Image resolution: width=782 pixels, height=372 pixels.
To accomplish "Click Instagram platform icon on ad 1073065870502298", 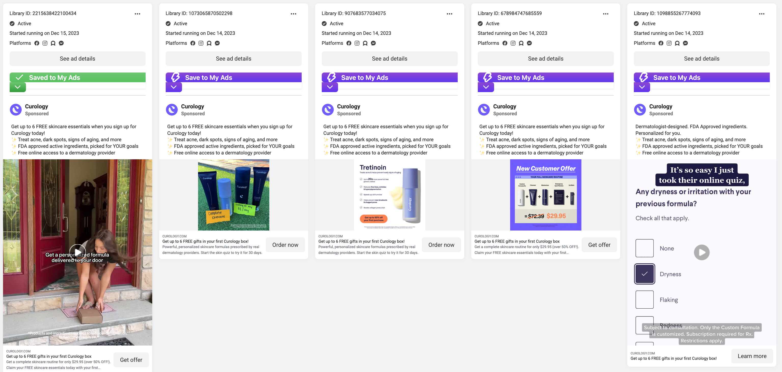I will tap(201, 43).
